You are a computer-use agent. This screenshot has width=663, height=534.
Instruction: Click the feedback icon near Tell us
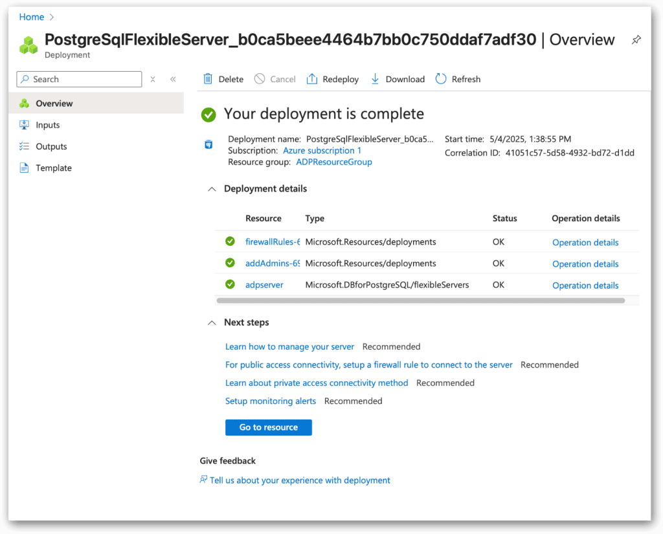[x=204, y=480]
